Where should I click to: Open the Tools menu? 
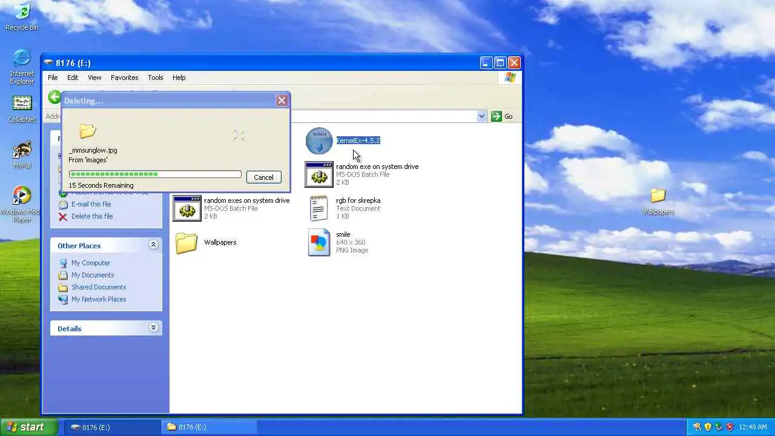pos(156,78)
